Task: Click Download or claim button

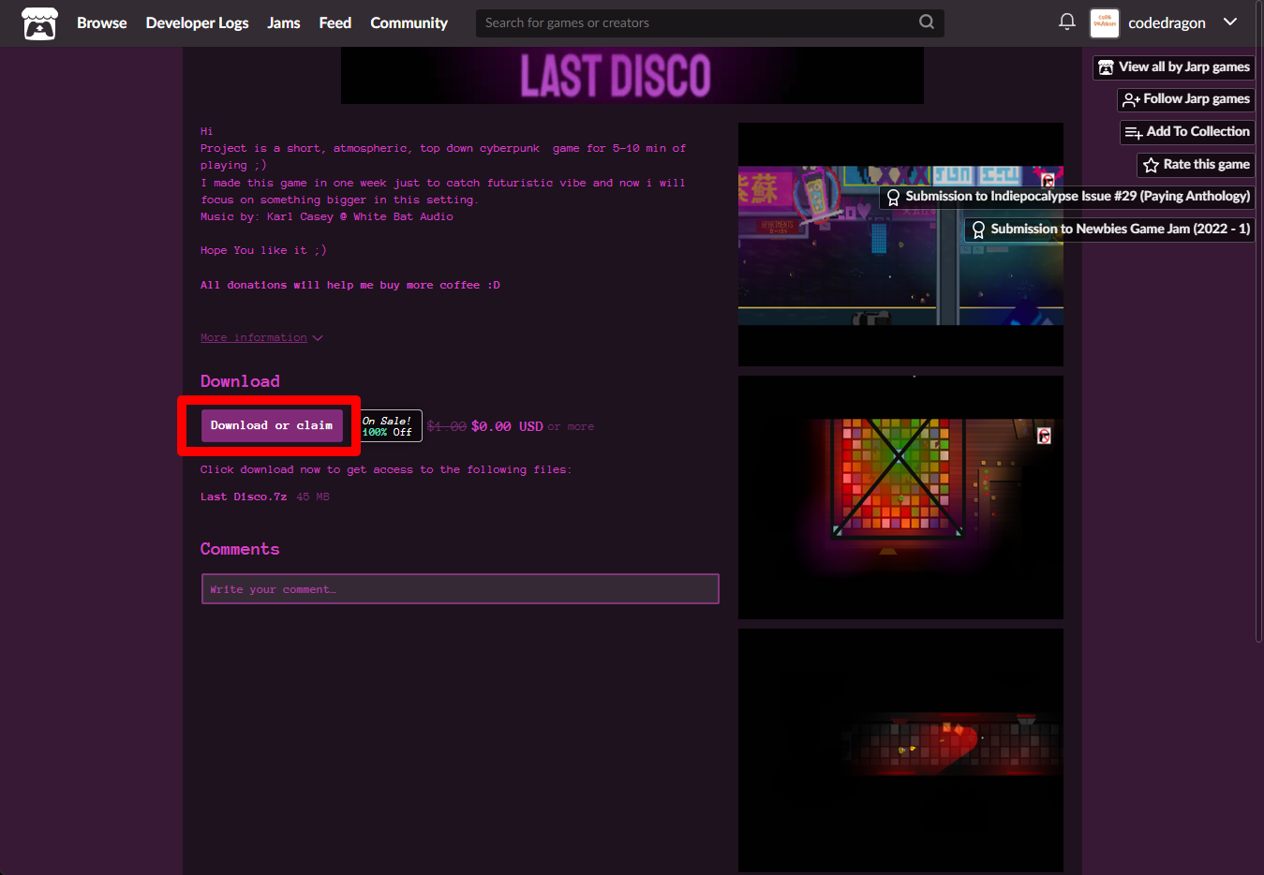Action: click(x=272, y=425)
